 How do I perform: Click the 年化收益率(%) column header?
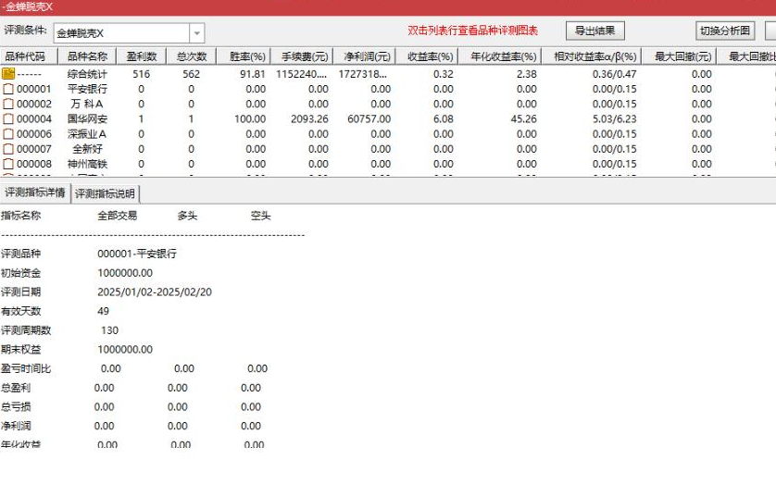501,56
